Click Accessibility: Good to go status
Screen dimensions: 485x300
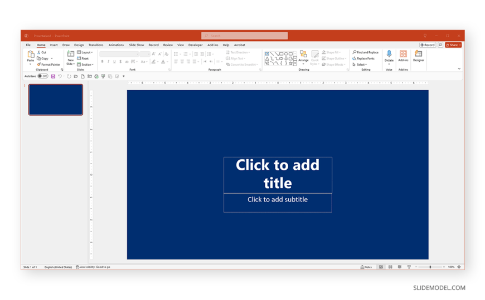click(93, 267)
